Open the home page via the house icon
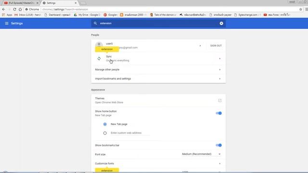The height and width of the screenshot is (173, 308). coord(20,9)
